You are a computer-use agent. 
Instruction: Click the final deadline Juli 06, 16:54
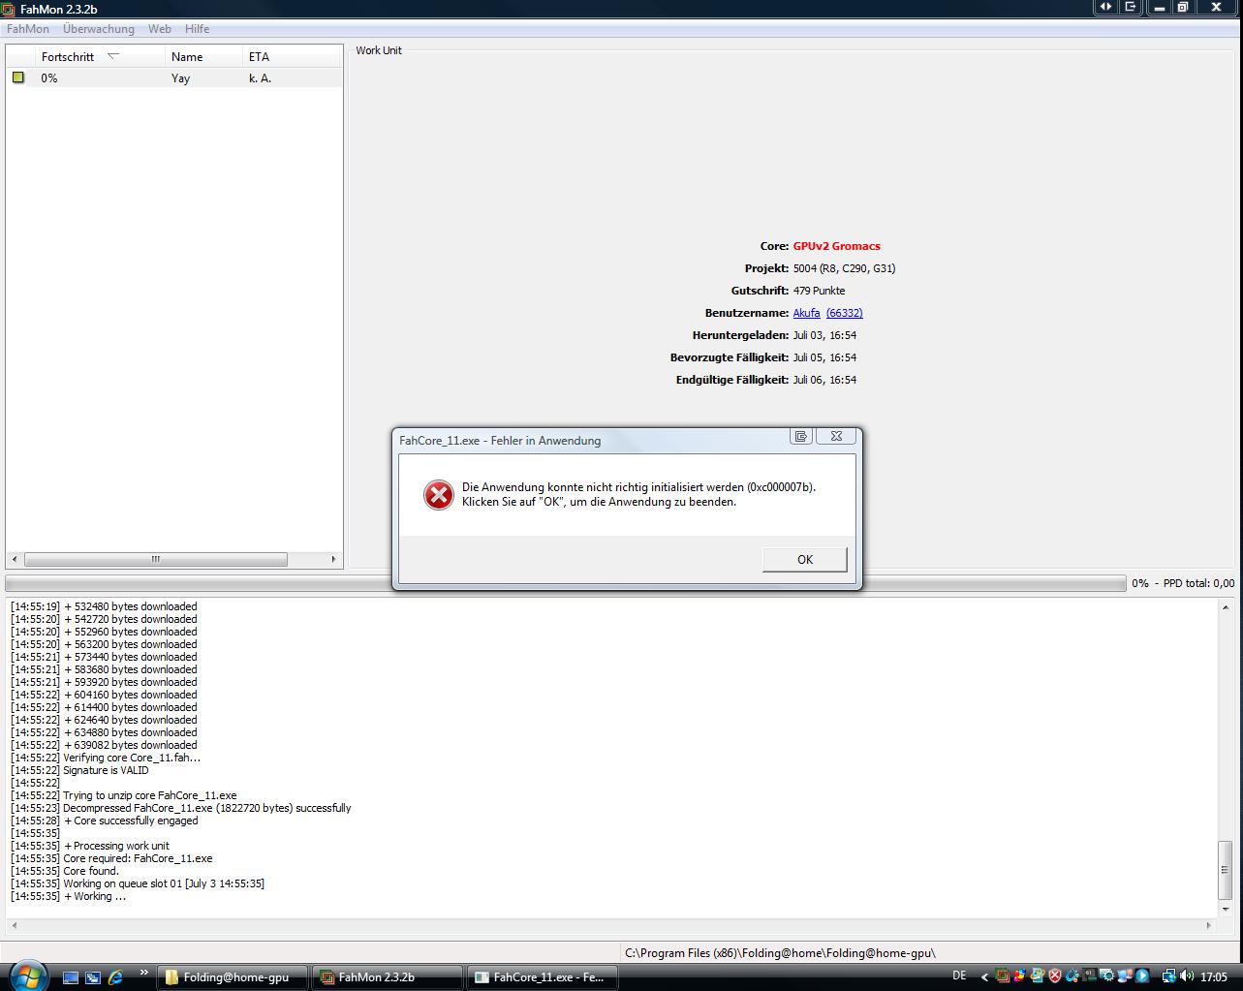coord(824,380)
